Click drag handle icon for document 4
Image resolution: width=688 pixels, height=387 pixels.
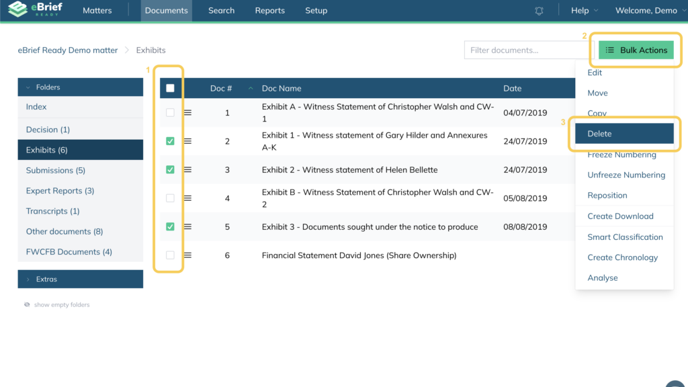187,198
